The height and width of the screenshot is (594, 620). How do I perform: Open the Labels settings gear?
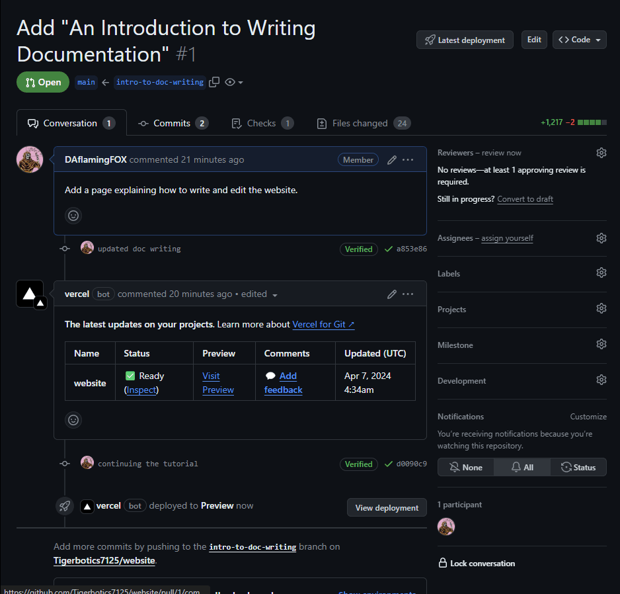tap(601, 273)
